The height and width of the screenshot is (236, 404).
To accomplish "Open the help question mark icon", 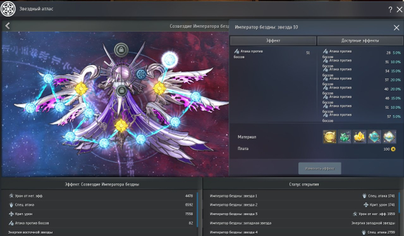I will pyautogui.click(x=390, y=9).
